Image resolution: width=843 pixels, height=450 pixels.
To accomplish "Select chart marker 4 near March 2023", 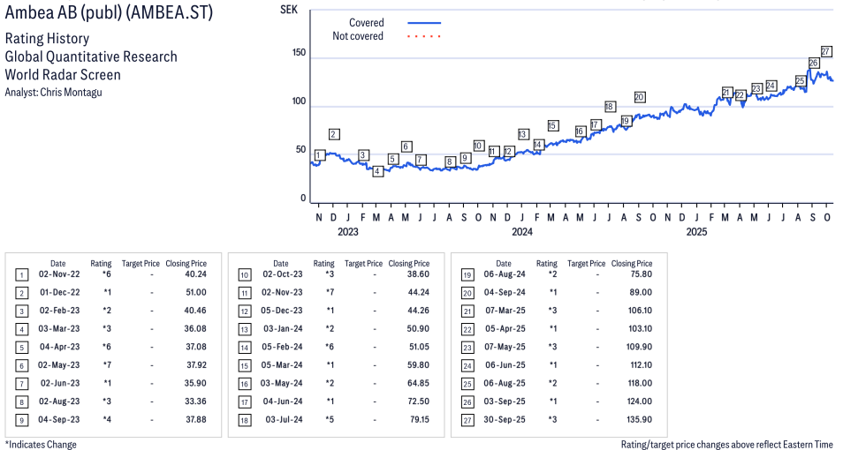I will [377, 171].
